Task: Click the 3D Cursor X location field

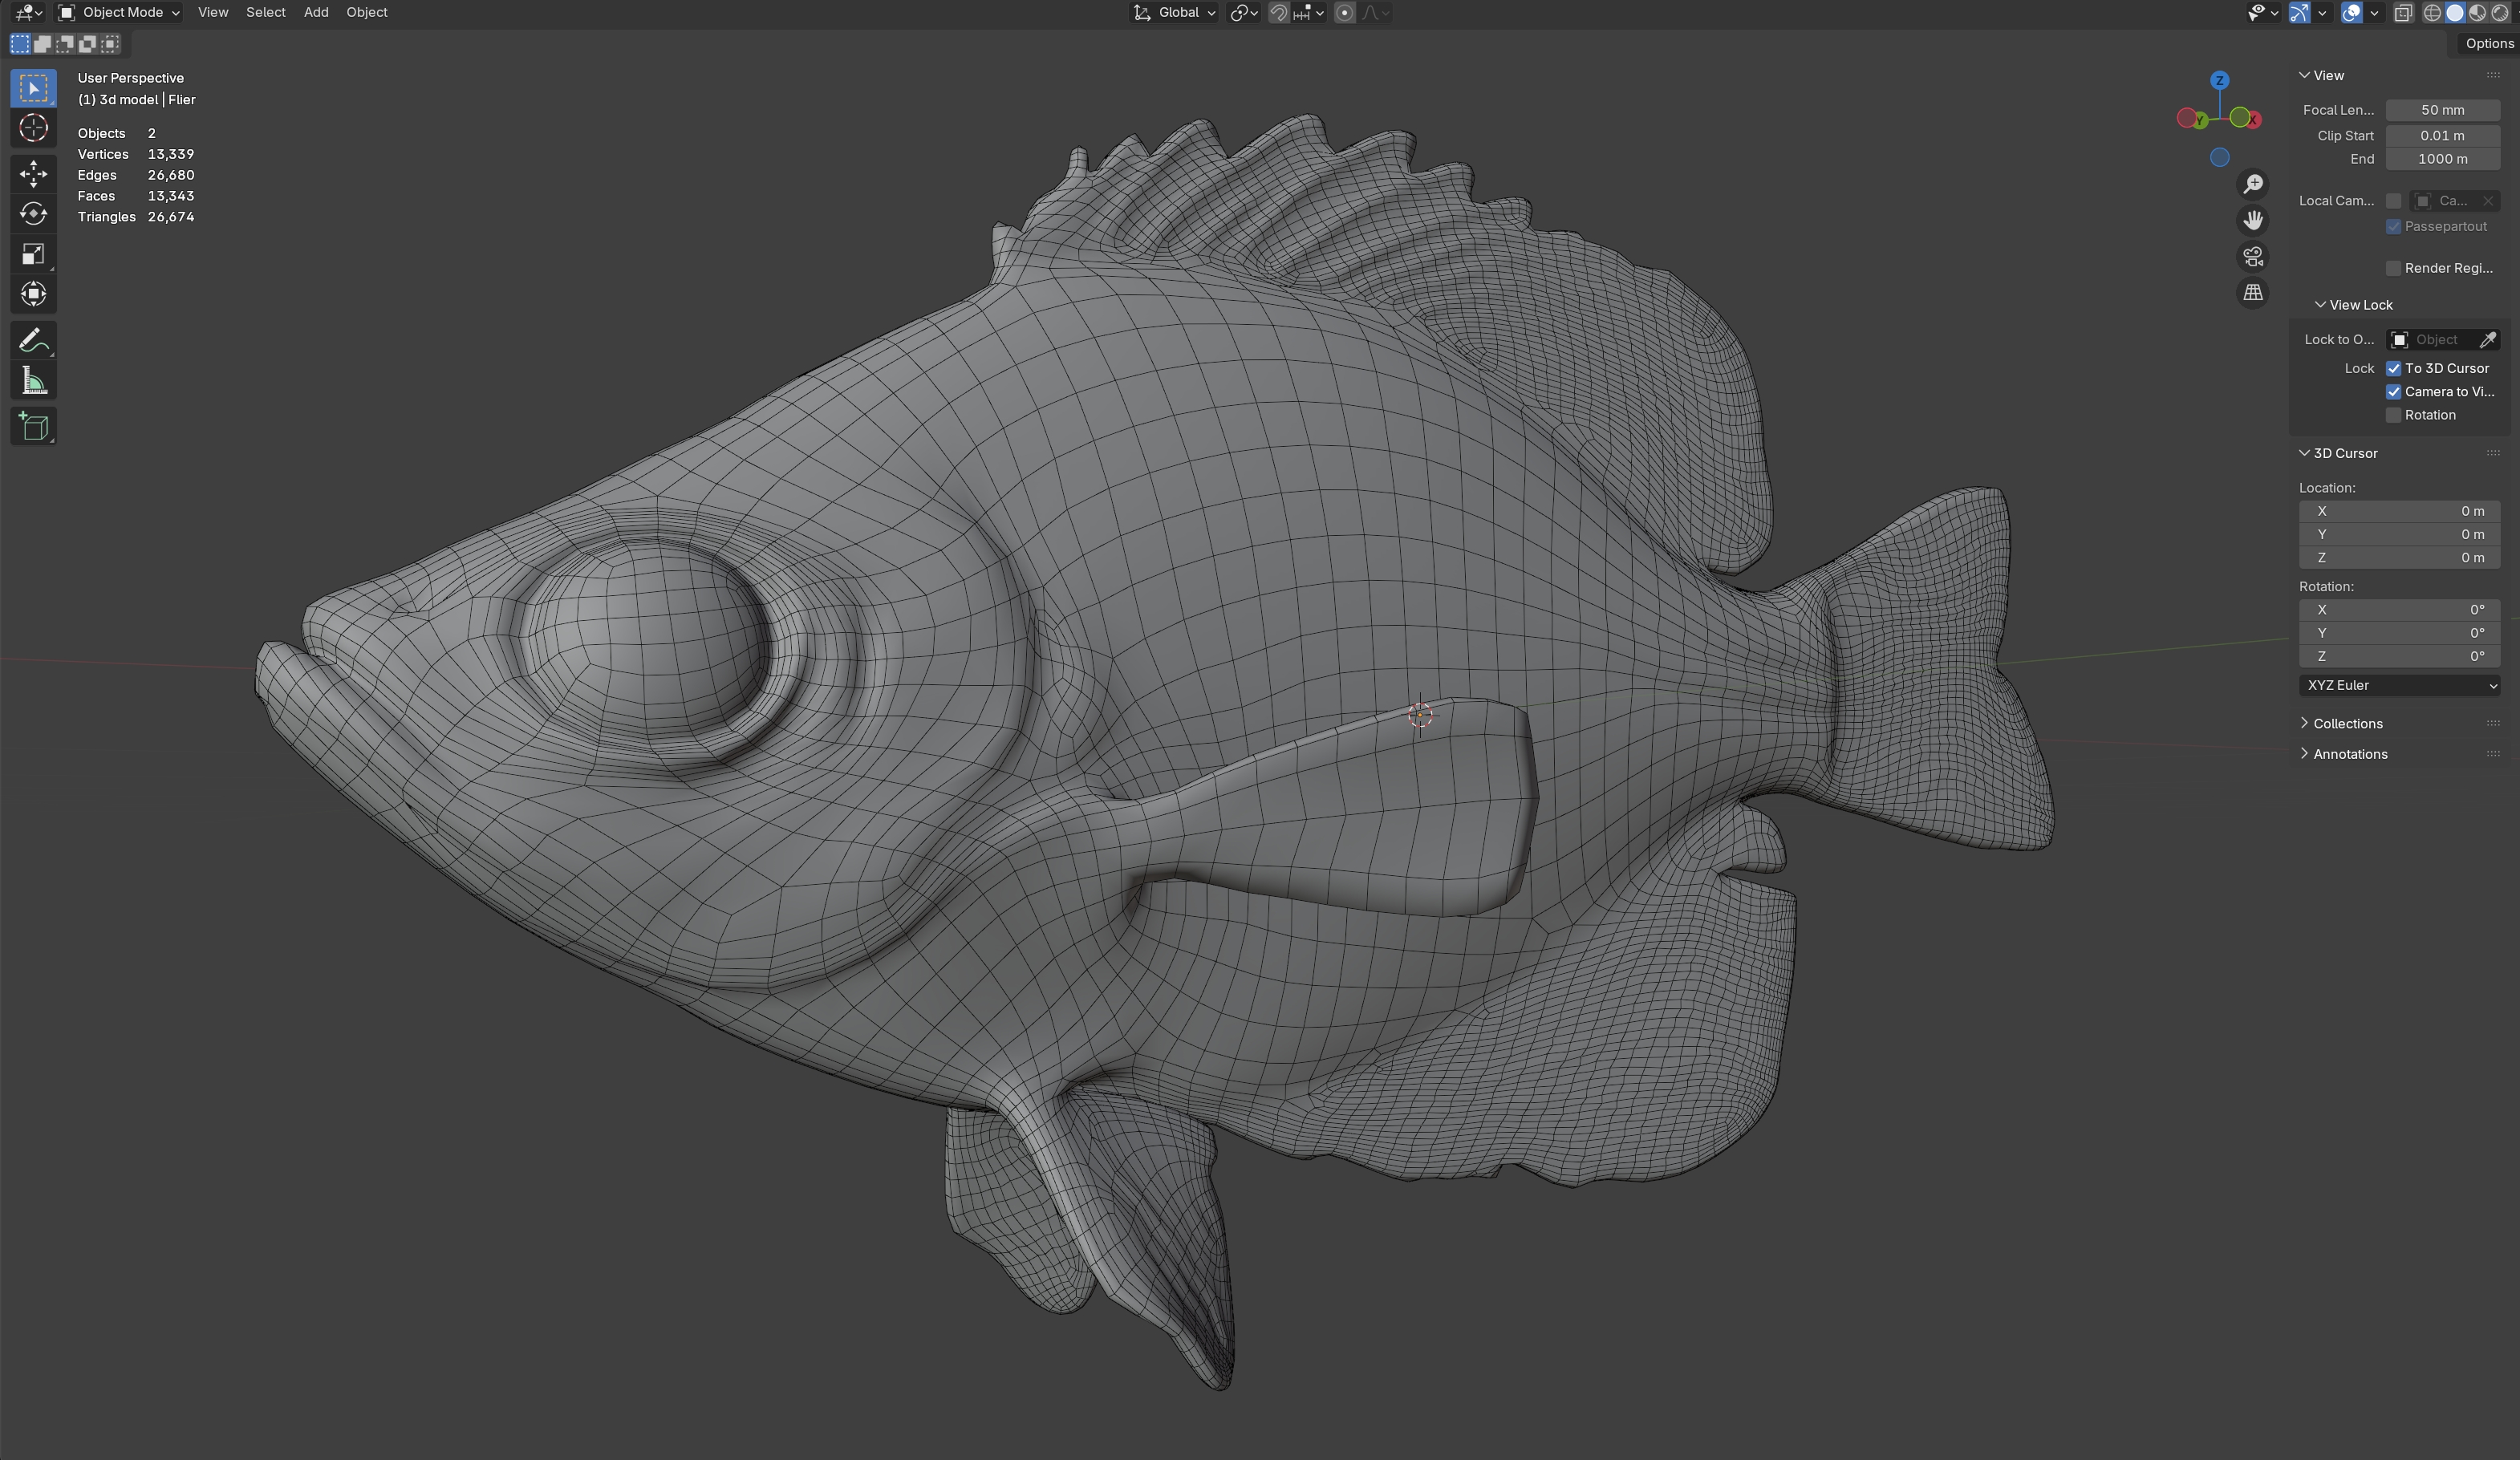Action: [x=2399, y=511]
